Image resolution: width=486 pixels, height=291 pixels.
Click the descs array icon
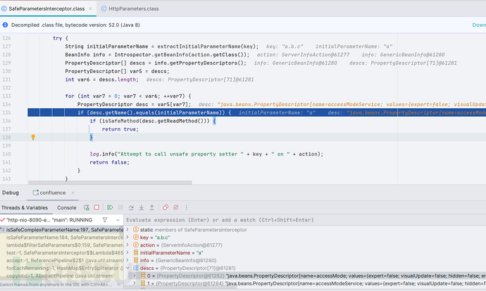136,268
